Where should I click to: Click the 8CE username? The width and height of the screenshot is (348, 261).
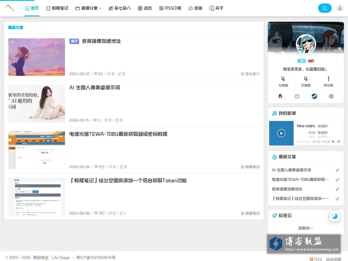pos(302,61)
